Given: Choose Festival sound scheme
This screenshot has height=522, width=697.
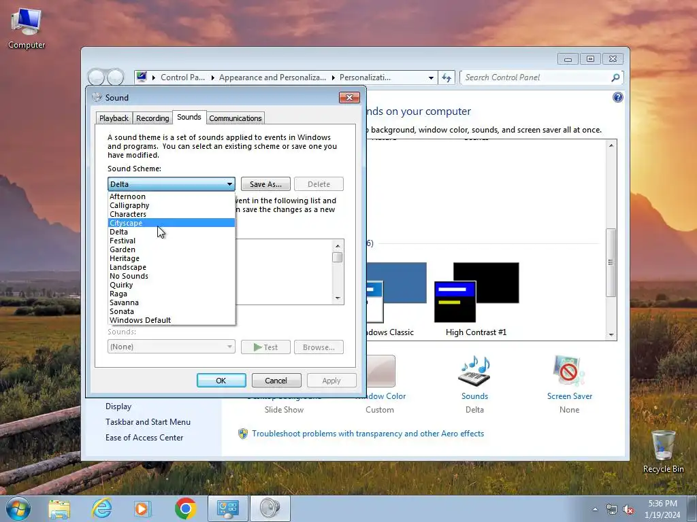Looking at the screenshot, I should [172, 241].
